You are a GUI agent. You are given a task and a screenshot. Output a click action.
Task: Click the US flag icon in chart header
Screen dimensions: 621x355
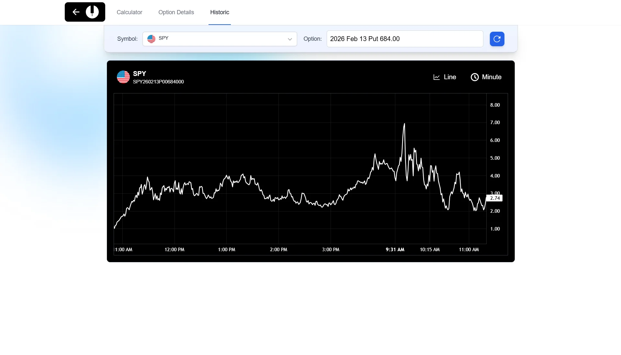[x=123, y=77]
